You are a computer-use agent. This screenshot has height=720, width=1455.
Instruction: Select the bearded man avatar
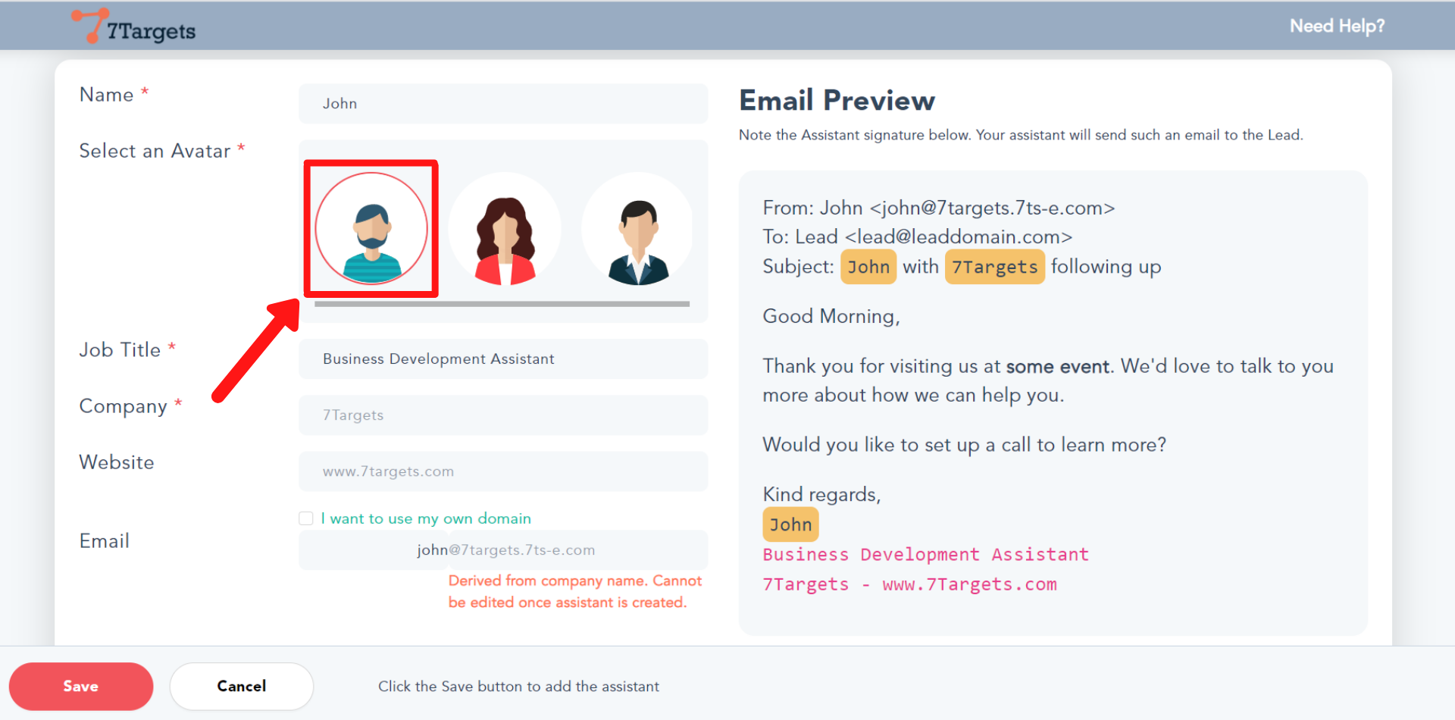[371, 229]
